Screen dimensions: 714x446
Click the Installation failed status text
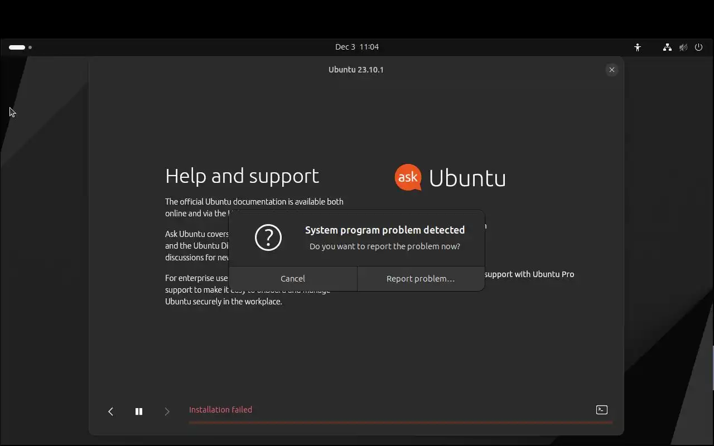[x=220, y=410]
